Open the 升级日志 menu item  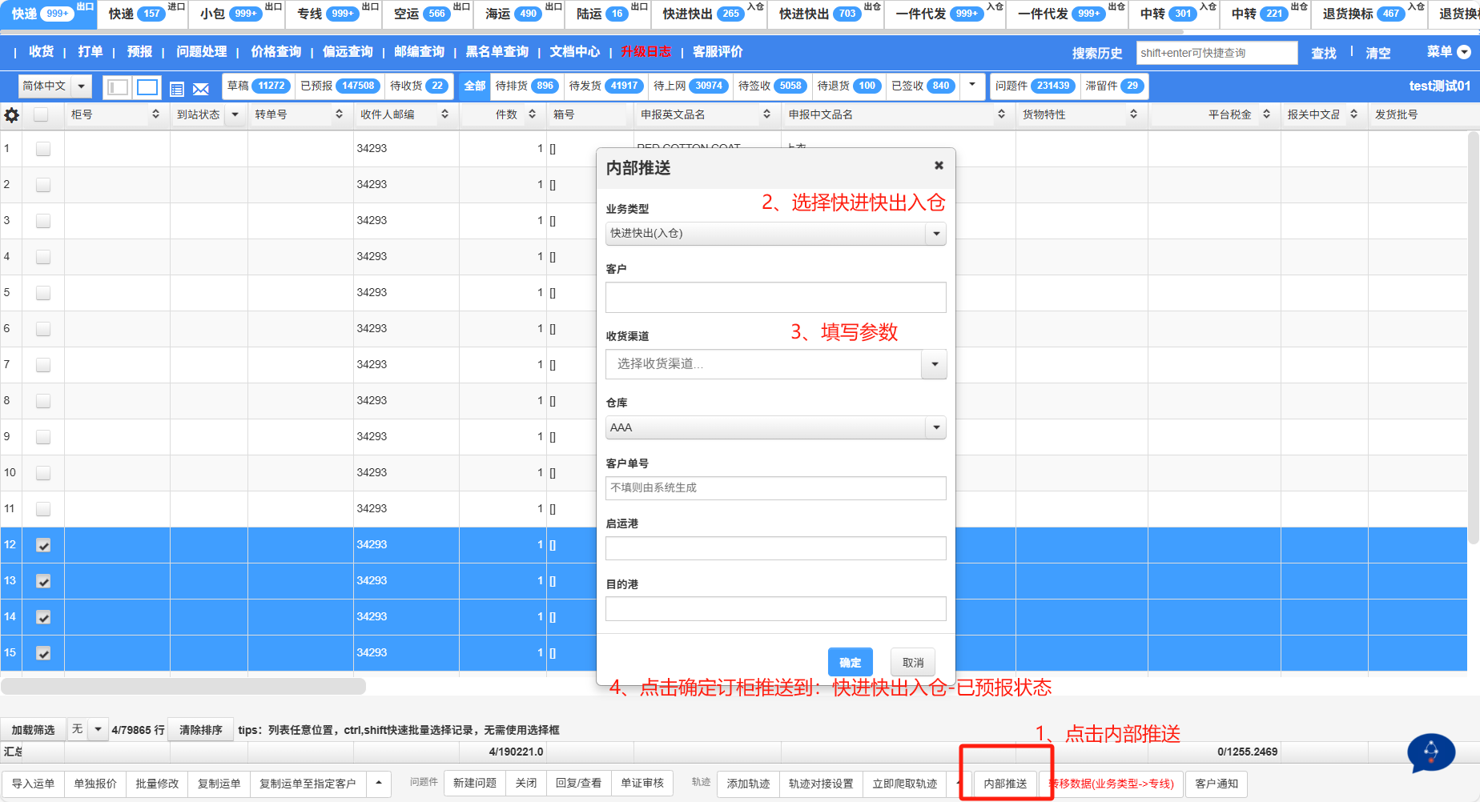click(645, 52)
